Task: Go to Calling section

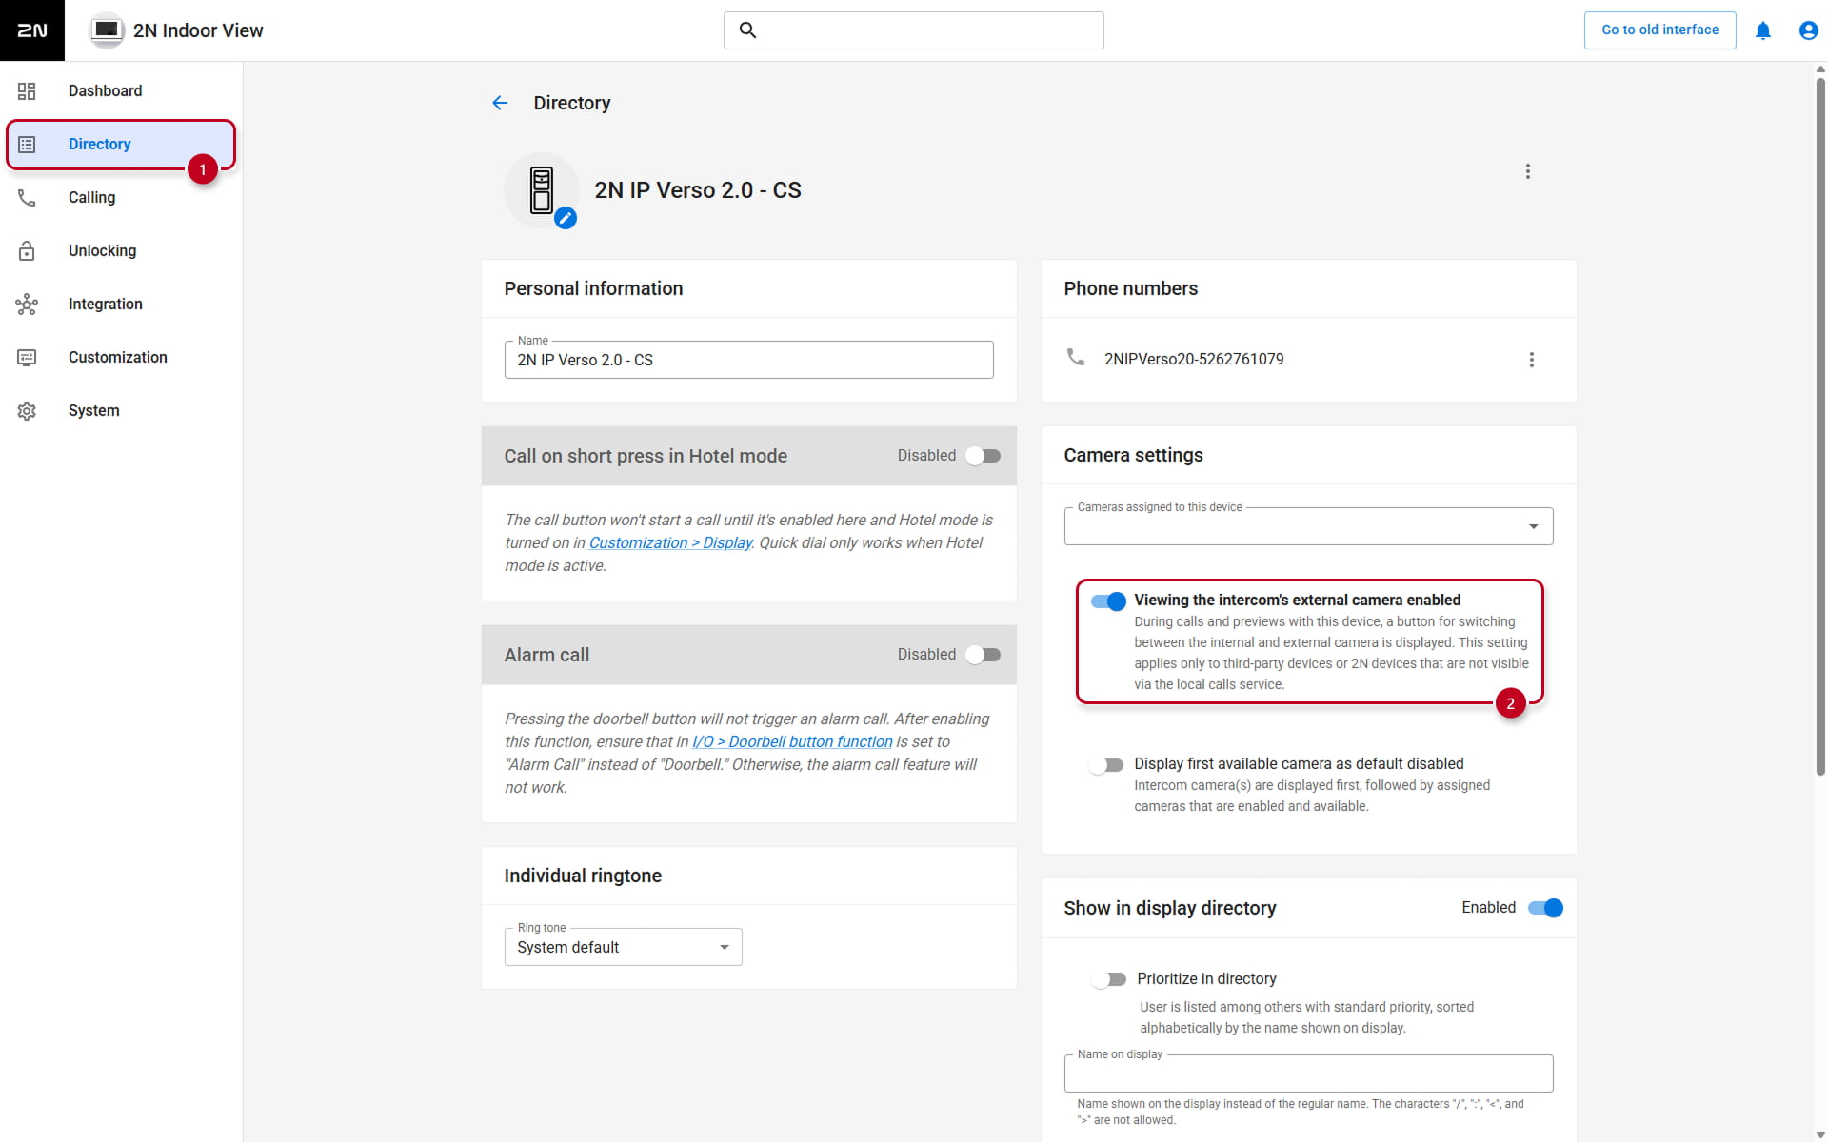Action: click(x=122, y=198)
